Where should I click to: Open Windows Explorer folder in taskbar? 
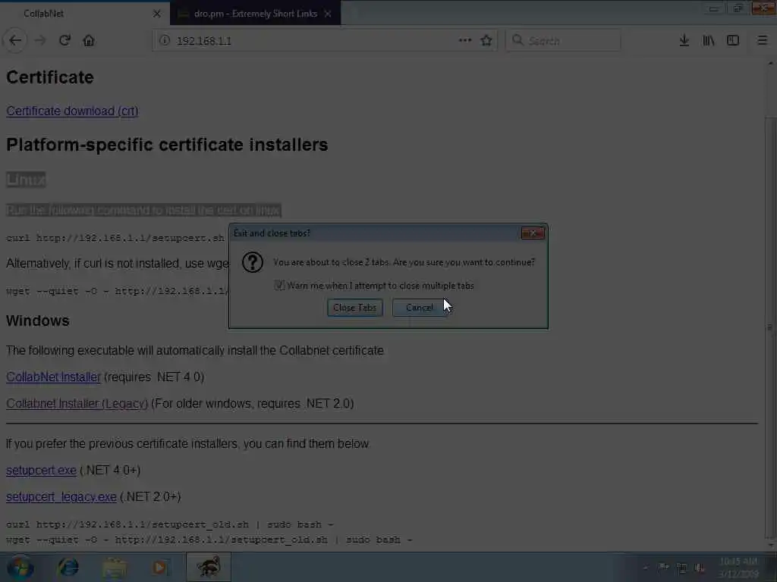pyautogui.click(x=114, y=567)
